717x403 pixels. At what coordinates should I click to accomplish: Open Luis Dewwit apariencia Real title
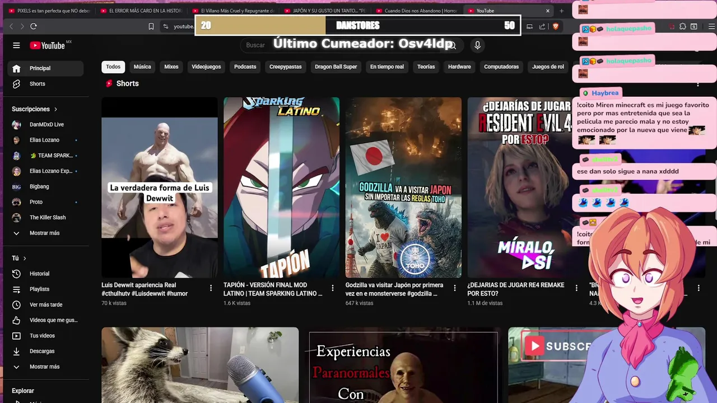coord(145,289)
